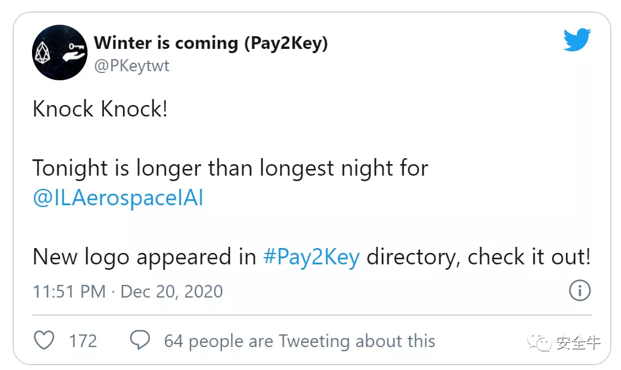The width and height of the screenshot is (621, 370).
Task: Click the Knock Knock! tweet text
Action: tap(100, 109)
